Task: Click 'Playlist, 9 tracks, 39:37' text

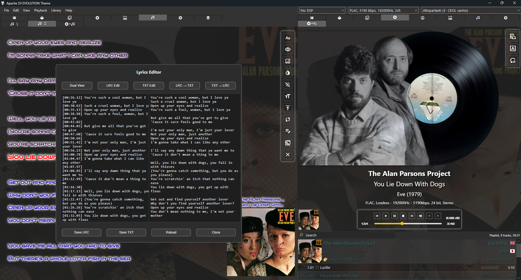Action: (504, 235)
